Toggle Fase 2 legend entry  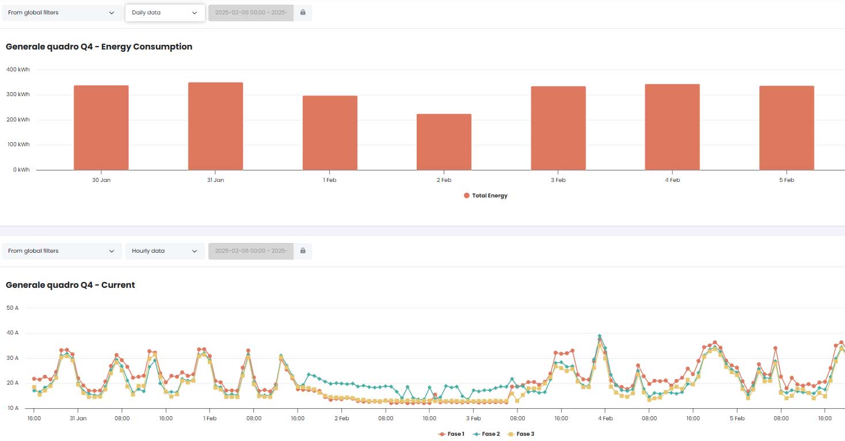point(486,434)
